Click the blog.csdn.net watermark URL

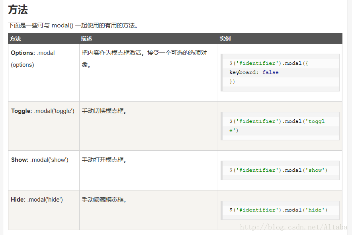pyautogui.click(x=293, y=227)
